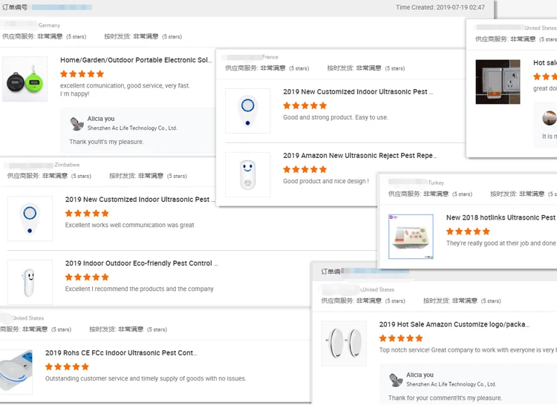Open the Home/Garden/Outdoor Portable Electronic product link
Viewport: 557px width, 408px height.
tap(136, 60)
